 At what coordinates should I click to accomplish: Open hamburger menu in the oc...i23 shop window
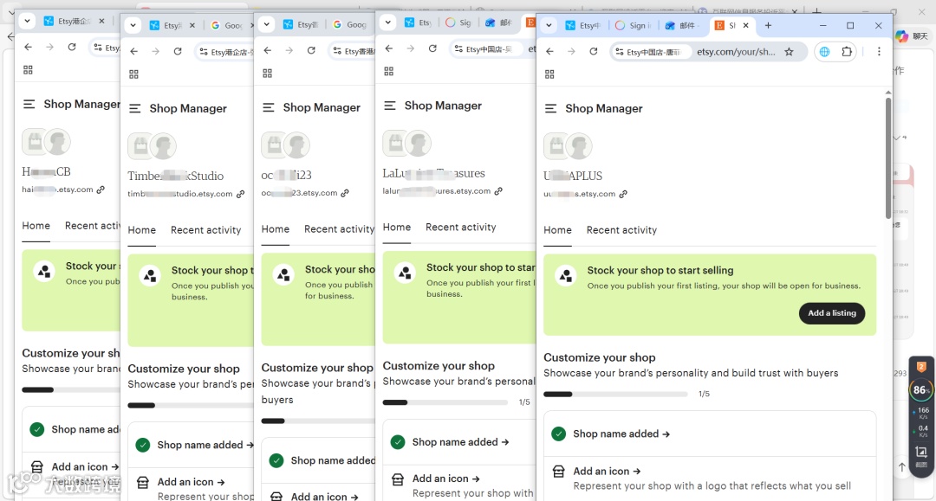269,107
